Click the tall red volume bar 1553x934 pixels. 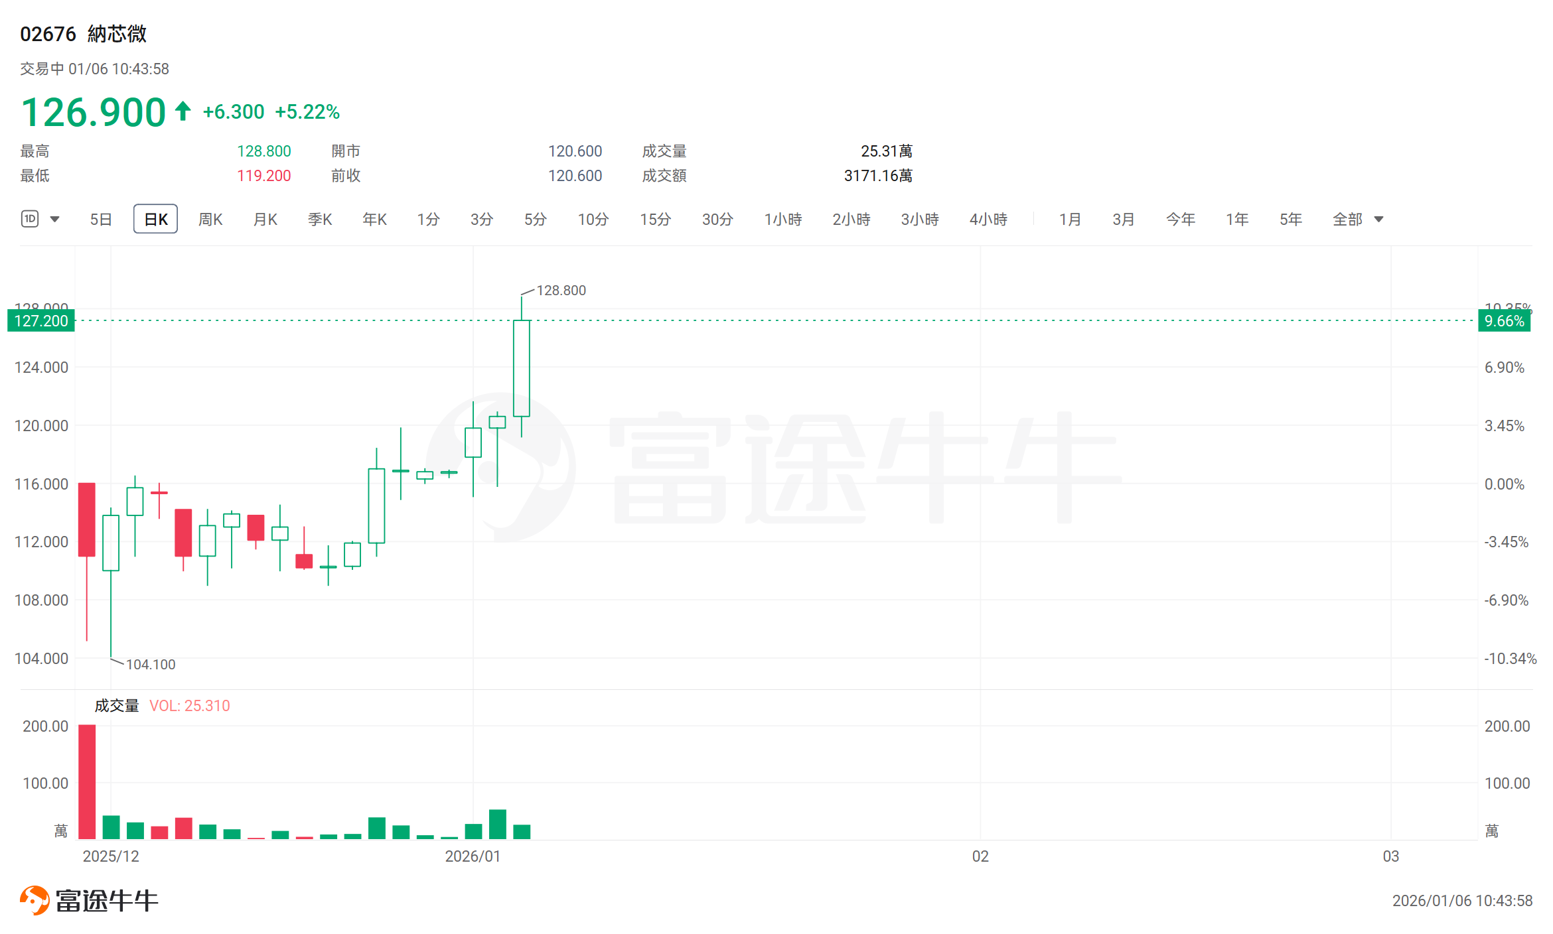87,781
